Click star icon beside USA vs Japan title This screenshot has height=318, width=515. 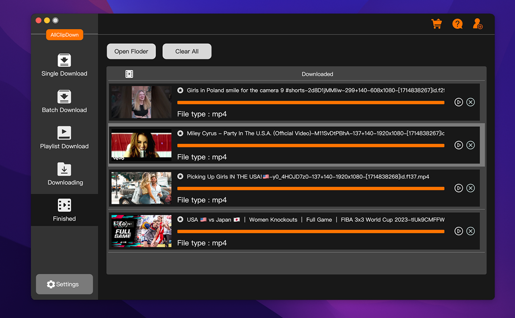(180, 220)
